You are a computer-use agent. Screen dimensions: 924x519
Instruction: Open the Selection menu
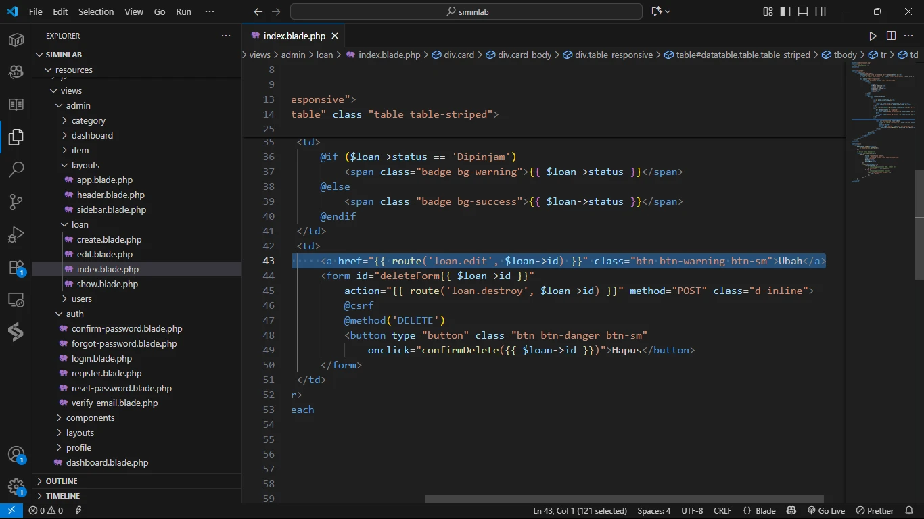96,11
